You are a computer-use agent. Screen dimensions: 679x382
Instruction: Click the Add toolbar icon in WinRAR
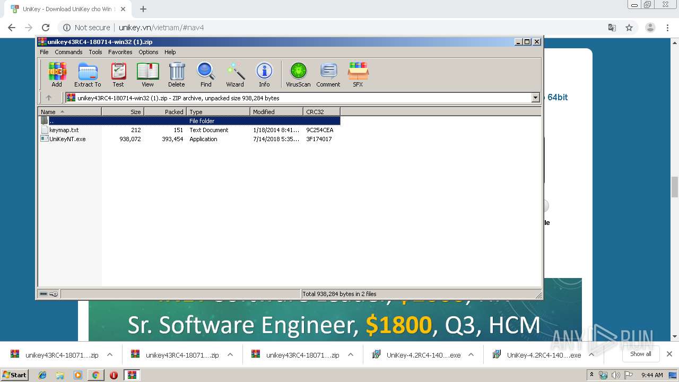[57, 74]
